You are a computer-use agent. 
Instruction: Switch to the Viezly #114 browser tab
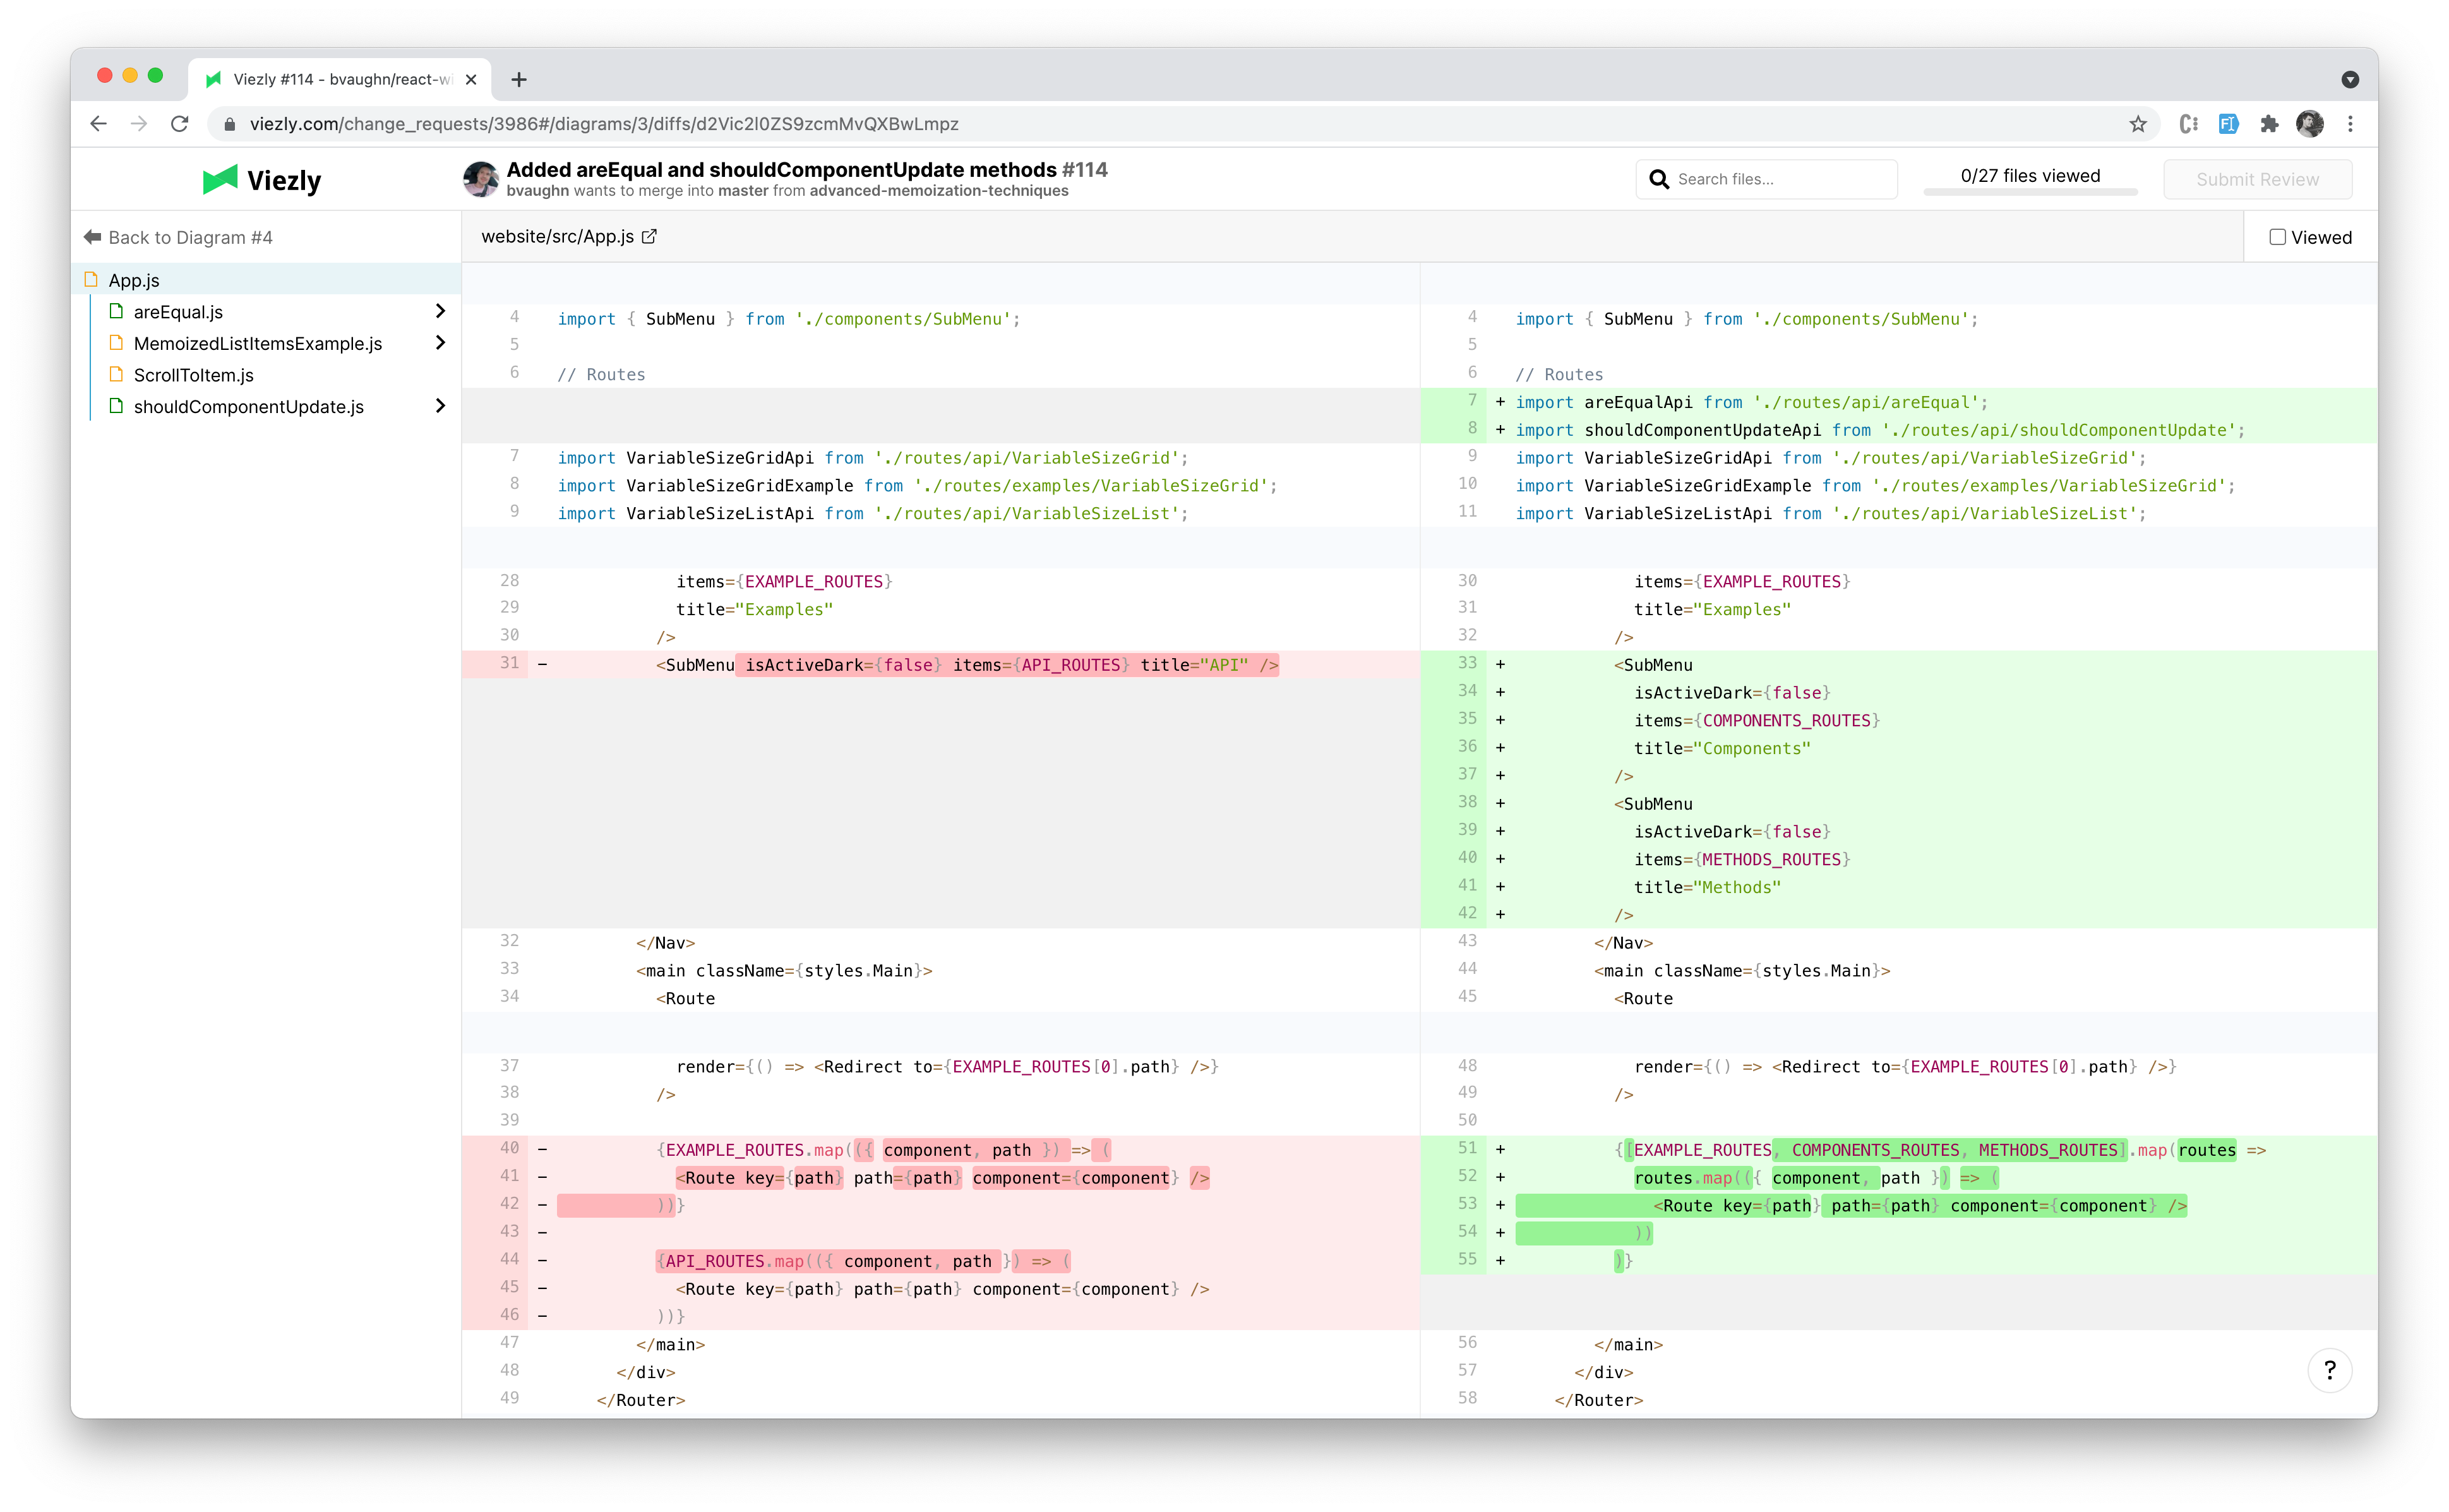[x=340, y=80]
